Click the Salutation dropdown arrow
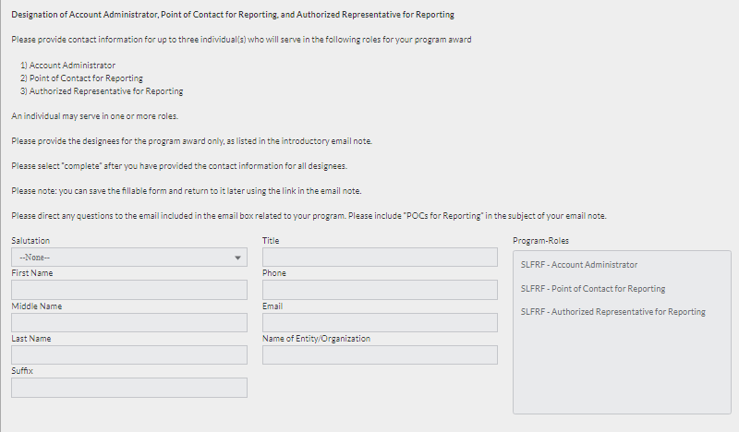739x432 pixels. point(238,258)
